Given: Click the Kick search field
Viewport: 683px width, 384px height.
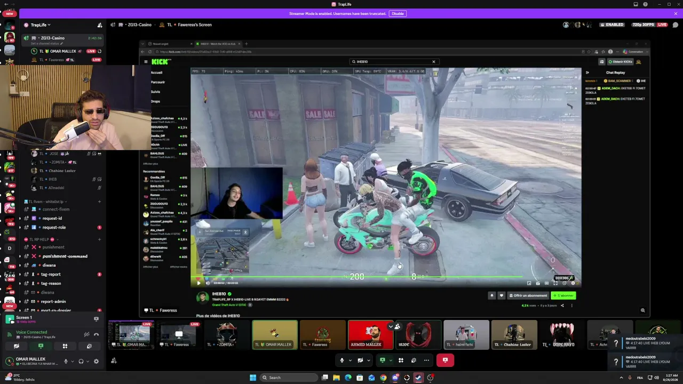Looking at the screenshot, I should (x=394, y=62).
